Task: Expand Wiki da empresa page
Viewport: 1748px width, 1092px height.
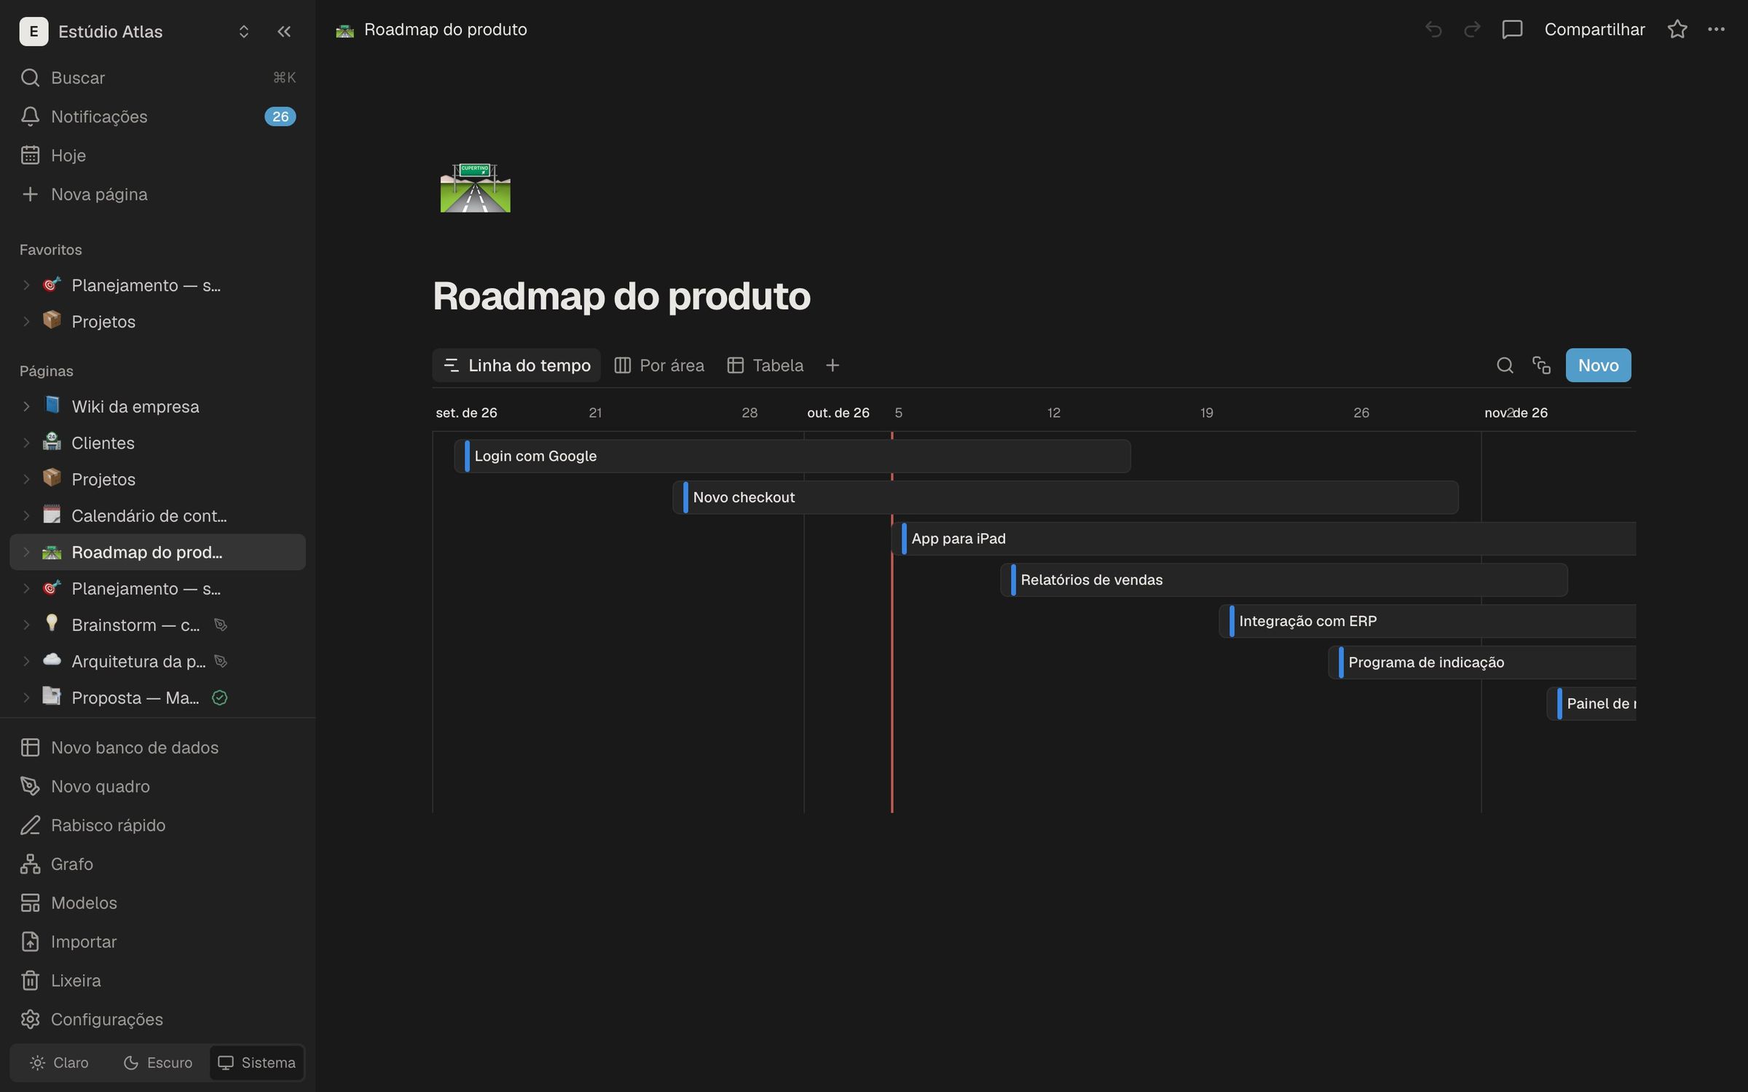Action: tap(26, 407)
